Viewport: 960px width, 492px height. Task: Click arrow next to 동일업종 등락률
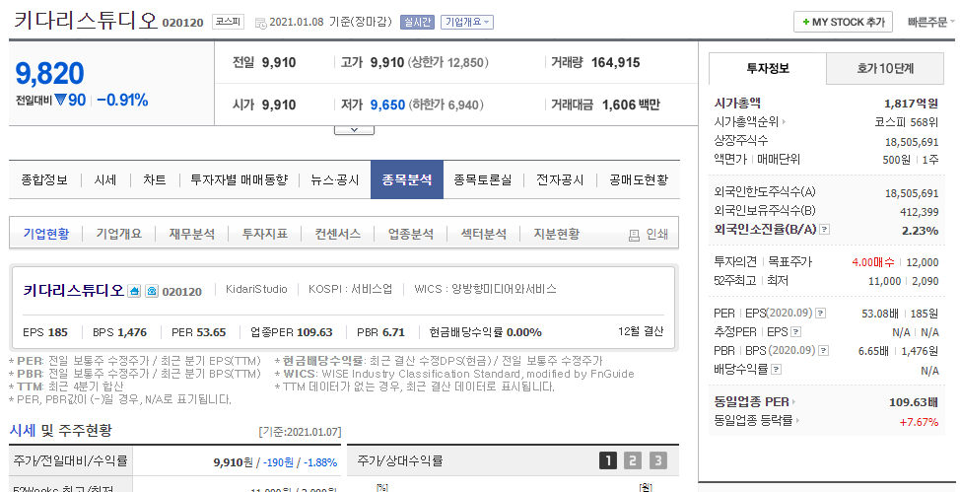pyautogui.click(x=797, y=420)
